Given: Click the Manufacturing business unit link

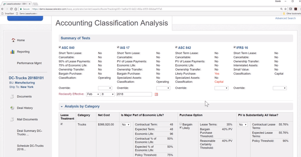Looking at the screenshot, I should pos(25,83).
